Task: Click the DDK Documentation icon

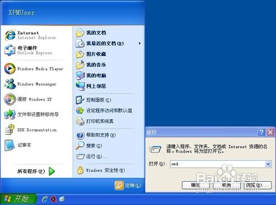Action: click(10, 129)
